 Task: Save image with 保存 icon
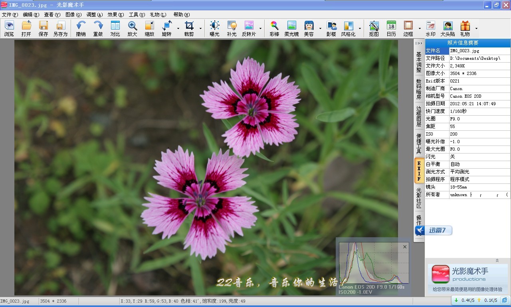(x=43, y=29)
